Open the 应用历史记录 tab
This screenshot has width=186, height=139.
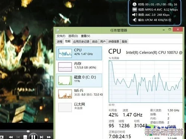pyautogui.click(x=81, y=41)
